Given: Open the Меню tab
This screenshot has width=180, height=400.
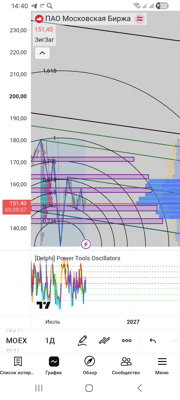Looking at the screenshot, I should [162, 366].
